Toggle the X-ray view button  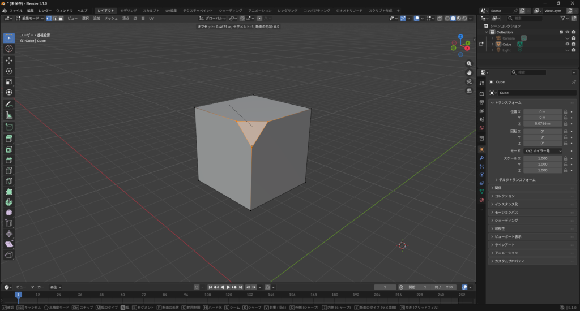tap(440, 18)
